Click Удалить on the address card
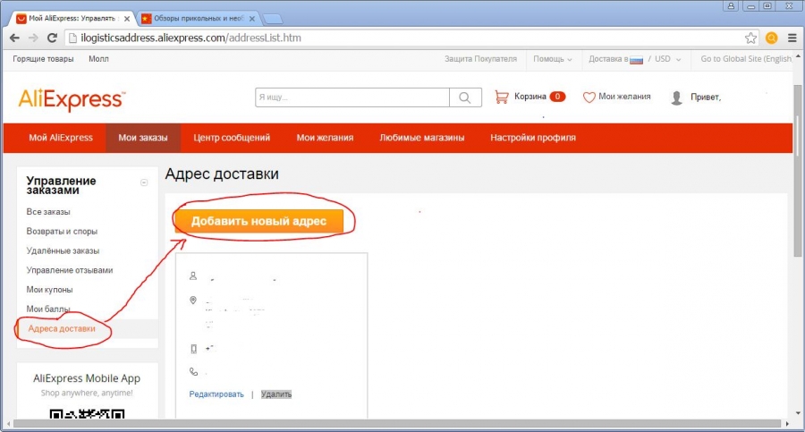This screenshot has height=432, width=805. pyautogui.click(x=276, y=394)
